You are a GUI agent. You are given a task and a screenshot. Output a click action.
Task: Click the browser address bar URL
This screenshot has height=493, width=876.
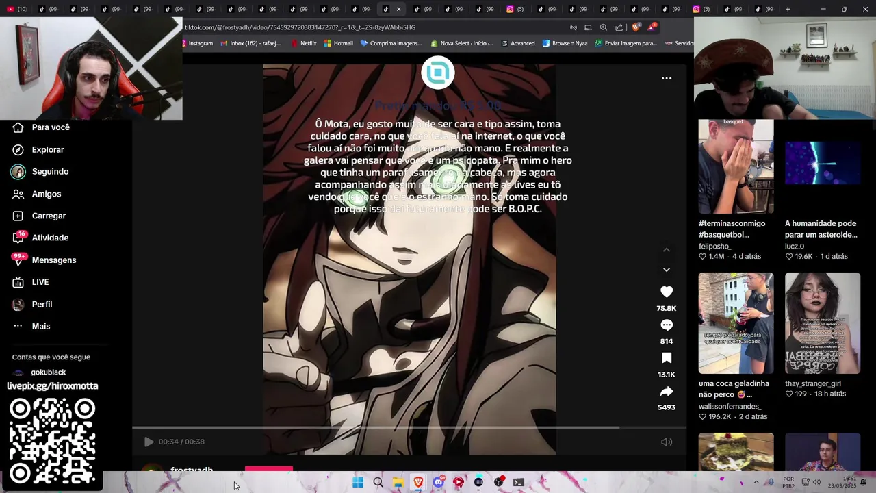pos(300,27)
